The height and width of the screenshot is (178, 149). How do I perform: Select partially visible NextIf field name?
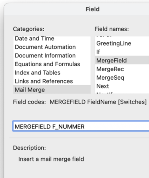(x=122, y=92)
